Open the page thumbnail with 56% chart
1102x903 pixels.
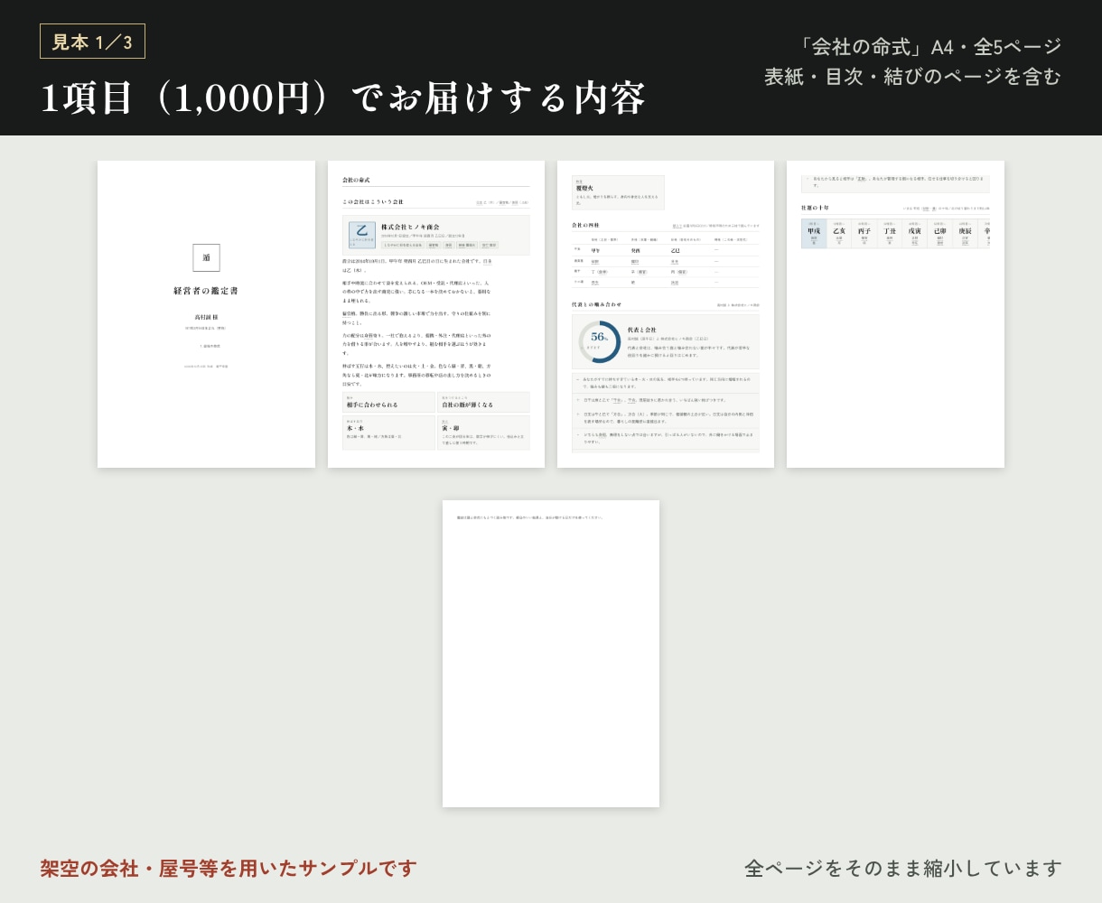pos(666,314)
